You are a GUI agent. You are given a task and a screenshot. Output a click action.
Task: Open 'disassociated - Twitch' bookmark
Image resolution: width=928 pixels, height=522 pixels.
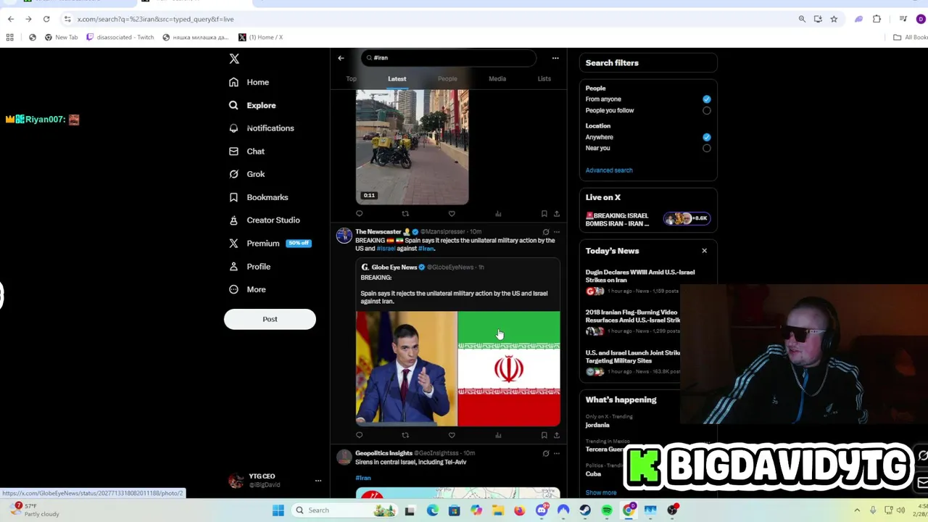tap(120, 37)
